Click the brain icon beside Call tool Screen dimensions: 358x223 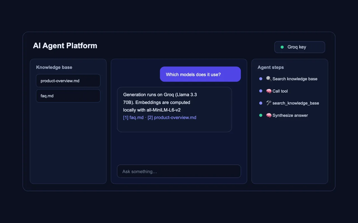tap(269, 91)
